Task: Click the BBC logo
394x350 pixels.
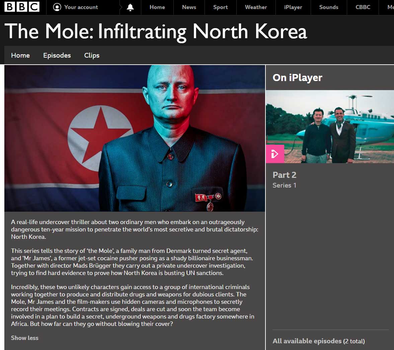Action: tap(22, 7)
